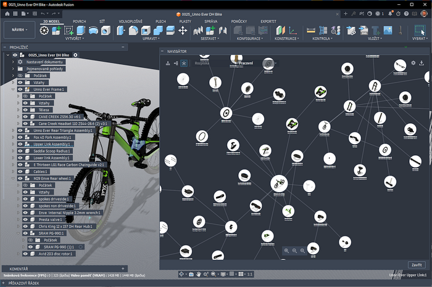Image resolution: width=432 pixels, height=287 pixels.
Task: Switch to the Plasty tab
Action: tap(185, 21)
